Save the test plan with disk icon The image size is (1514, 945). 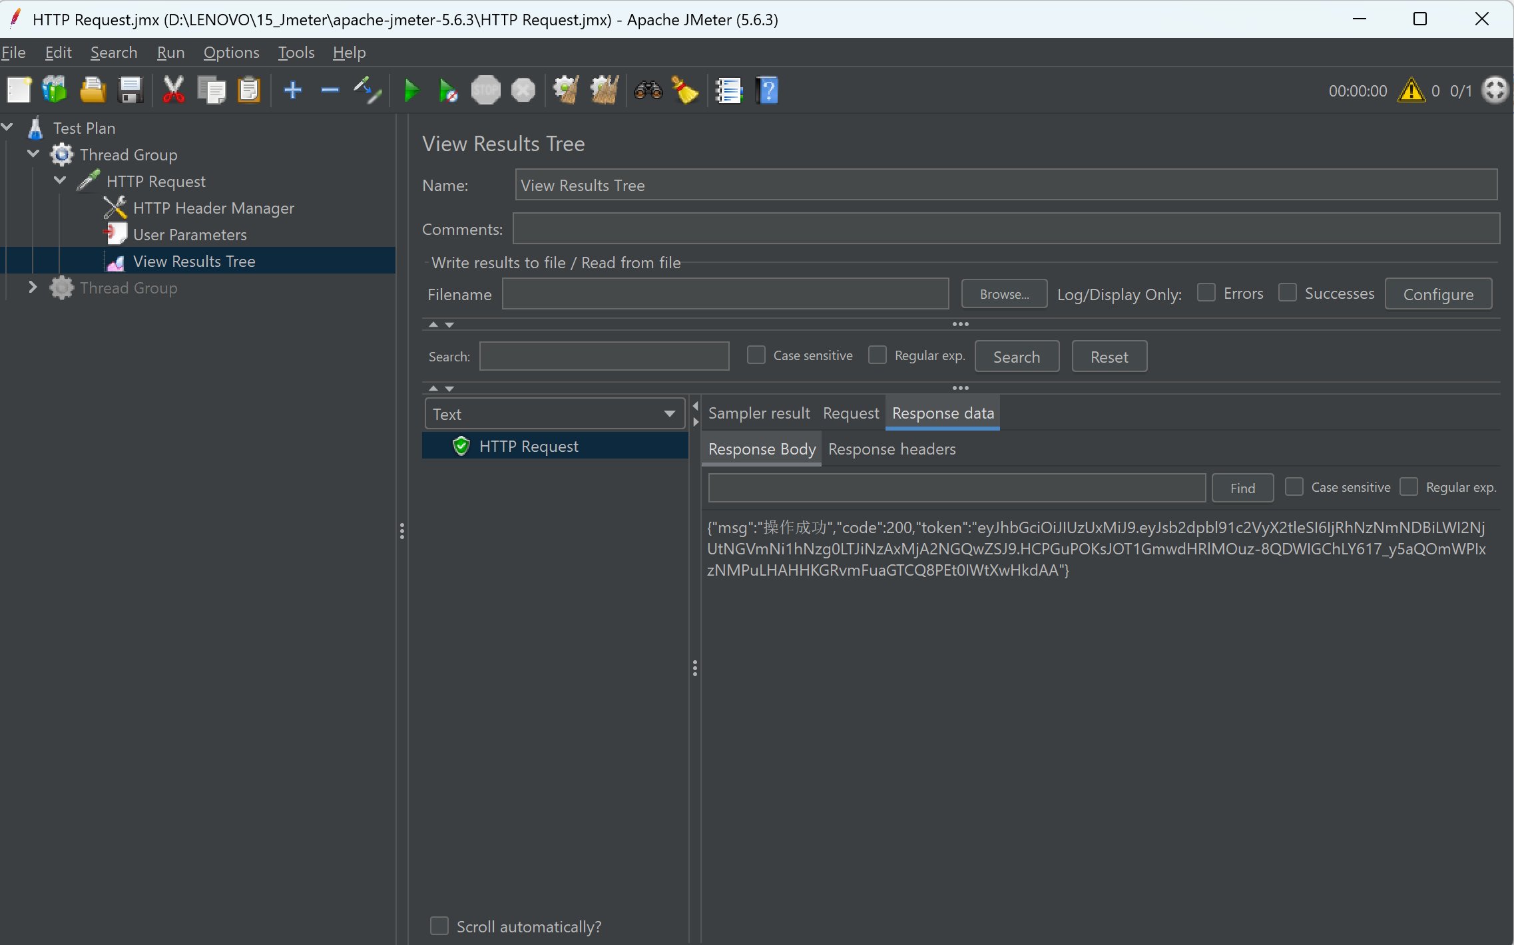click(130, 90)
